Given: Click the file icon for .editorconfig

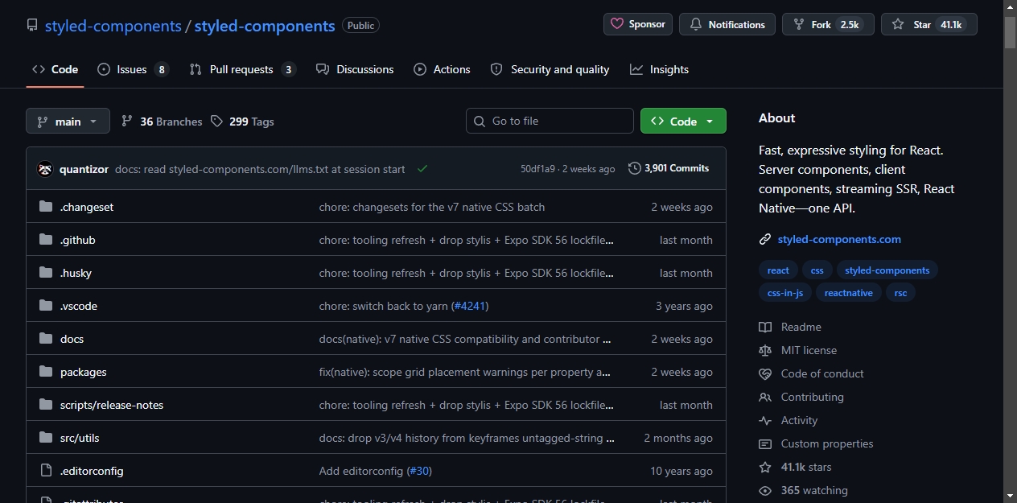Looking at the screenshot, I should click(x=46, y=471).
